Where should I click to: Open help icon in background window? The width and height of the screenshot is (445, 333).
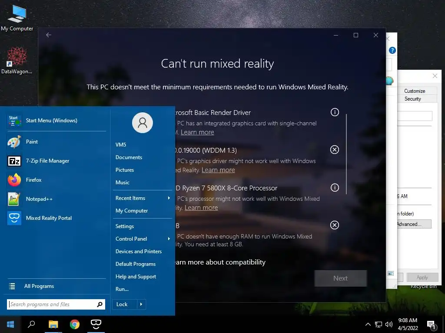pos(392,50)
